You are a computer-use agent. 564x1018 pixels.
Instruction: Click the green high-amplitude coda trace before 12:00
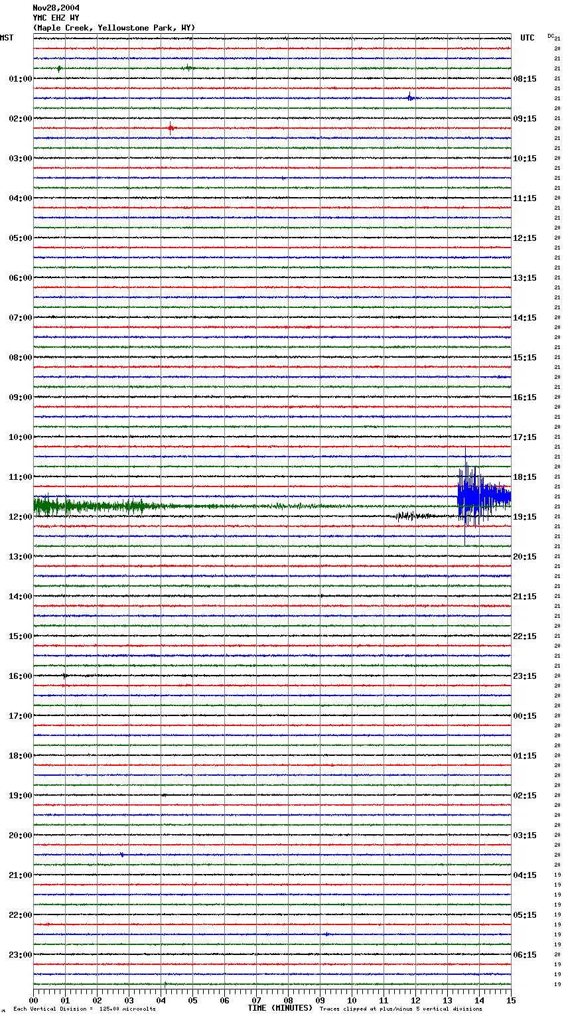click(x=100, y=506)
